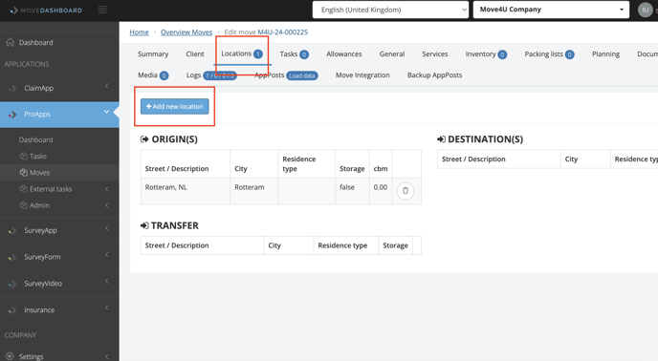Open the language dropdown English (United Kingdom)

(x=390, y=10)
